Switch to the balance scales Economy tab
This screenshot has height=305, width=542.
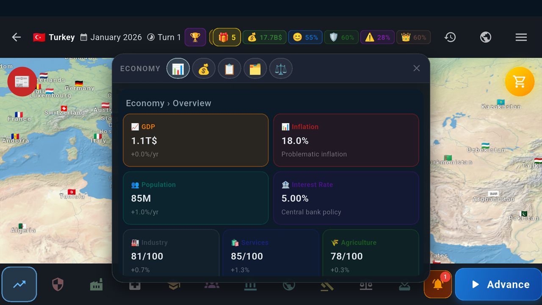pyautogui.click(x=281, y=69)
